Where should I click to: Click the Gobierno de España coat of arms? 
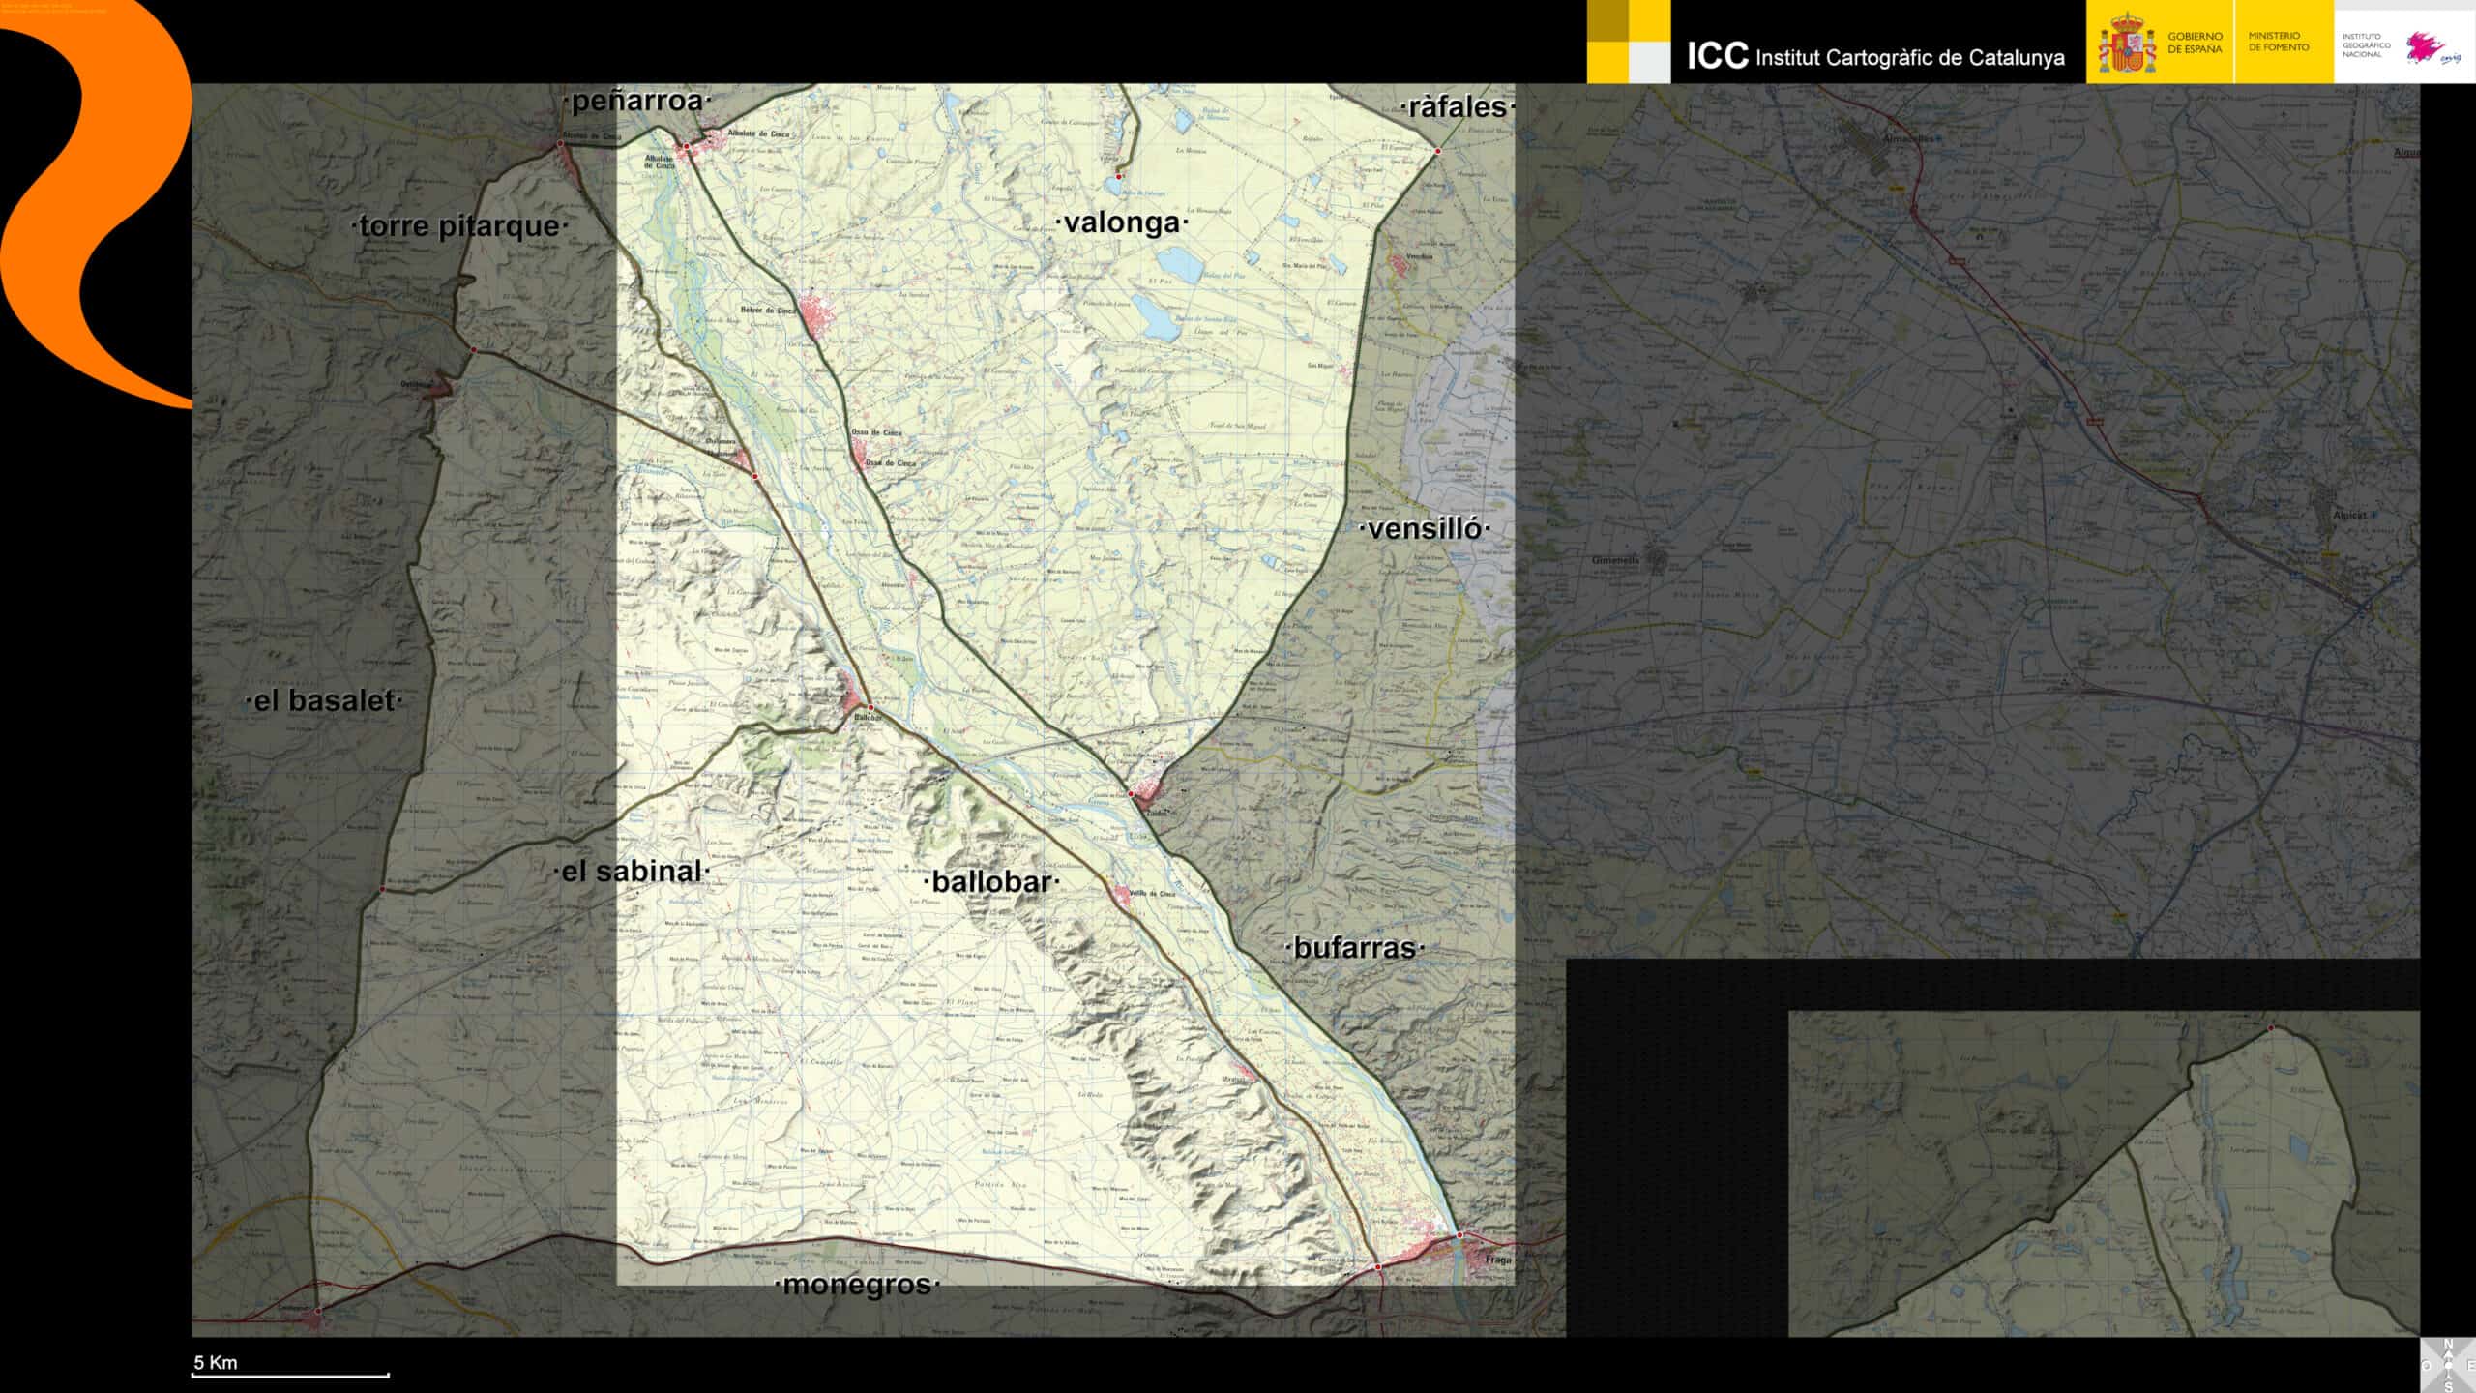(2127, 44)
